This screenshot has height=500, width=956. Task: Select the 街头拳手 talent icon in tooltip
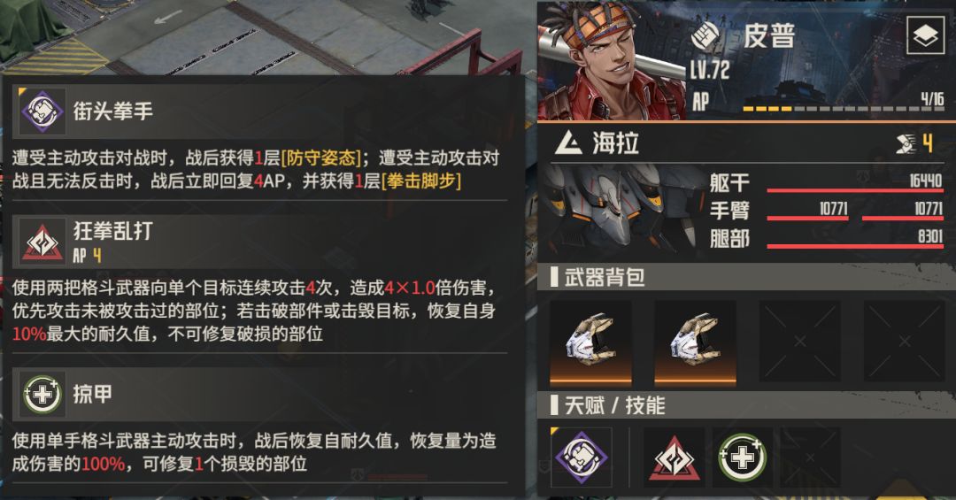click(x=42, y=112)
